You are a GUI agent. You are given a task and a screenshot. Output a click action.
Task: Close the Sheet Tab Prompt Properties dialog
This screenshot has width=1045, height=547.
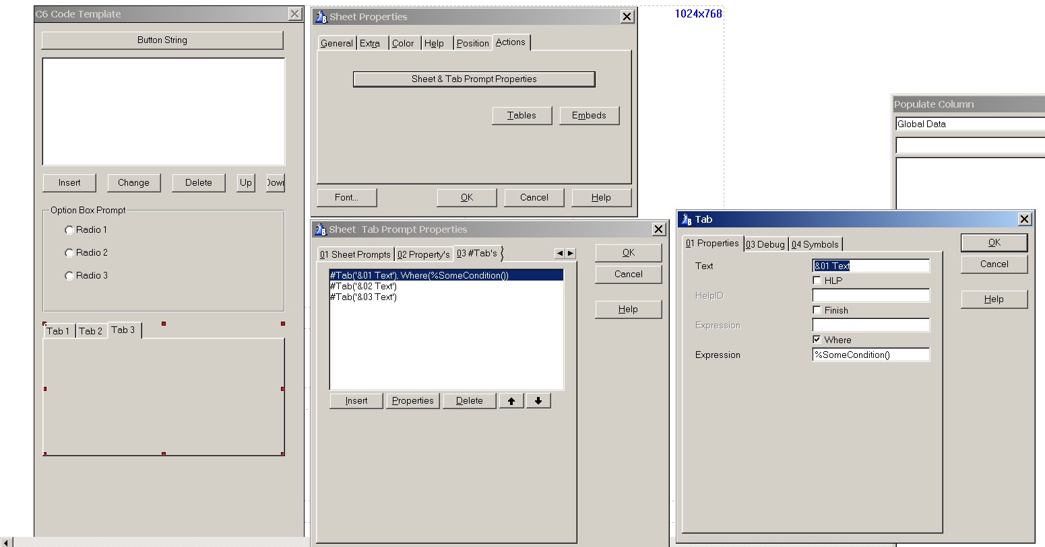[x=658, y=229]
